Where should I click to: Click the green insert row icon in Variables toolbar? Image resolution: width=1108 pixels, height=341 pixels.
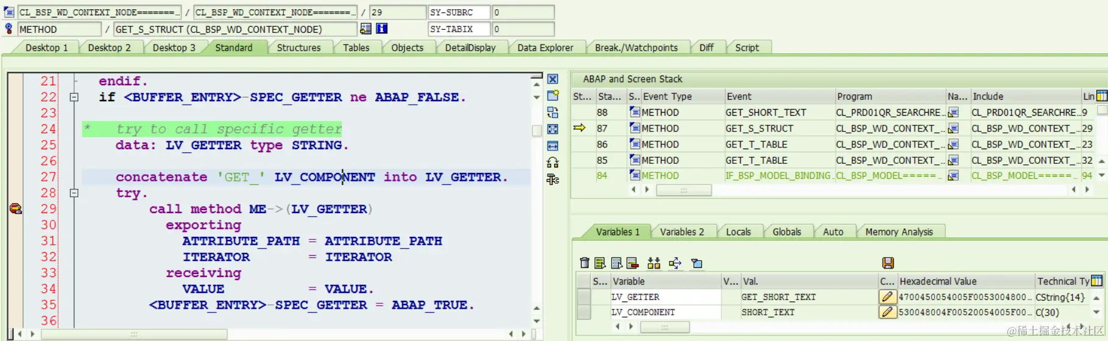coord(601,263)
